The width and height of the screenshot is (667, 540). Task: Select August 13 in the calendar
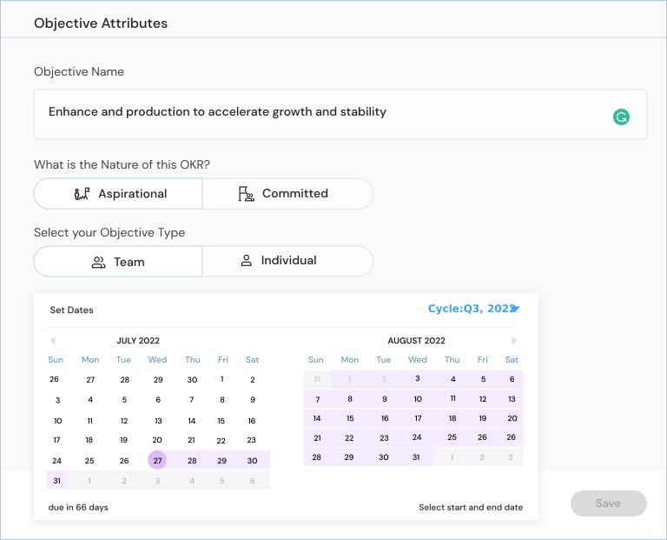coord(512,399)
